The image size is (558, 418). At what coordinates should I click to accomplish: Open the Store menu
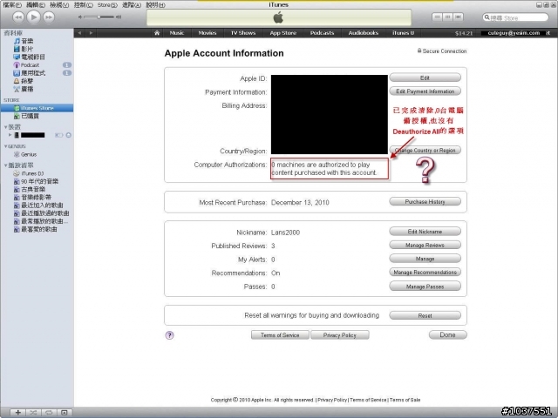pyautogui.click(x=107, y=5)
